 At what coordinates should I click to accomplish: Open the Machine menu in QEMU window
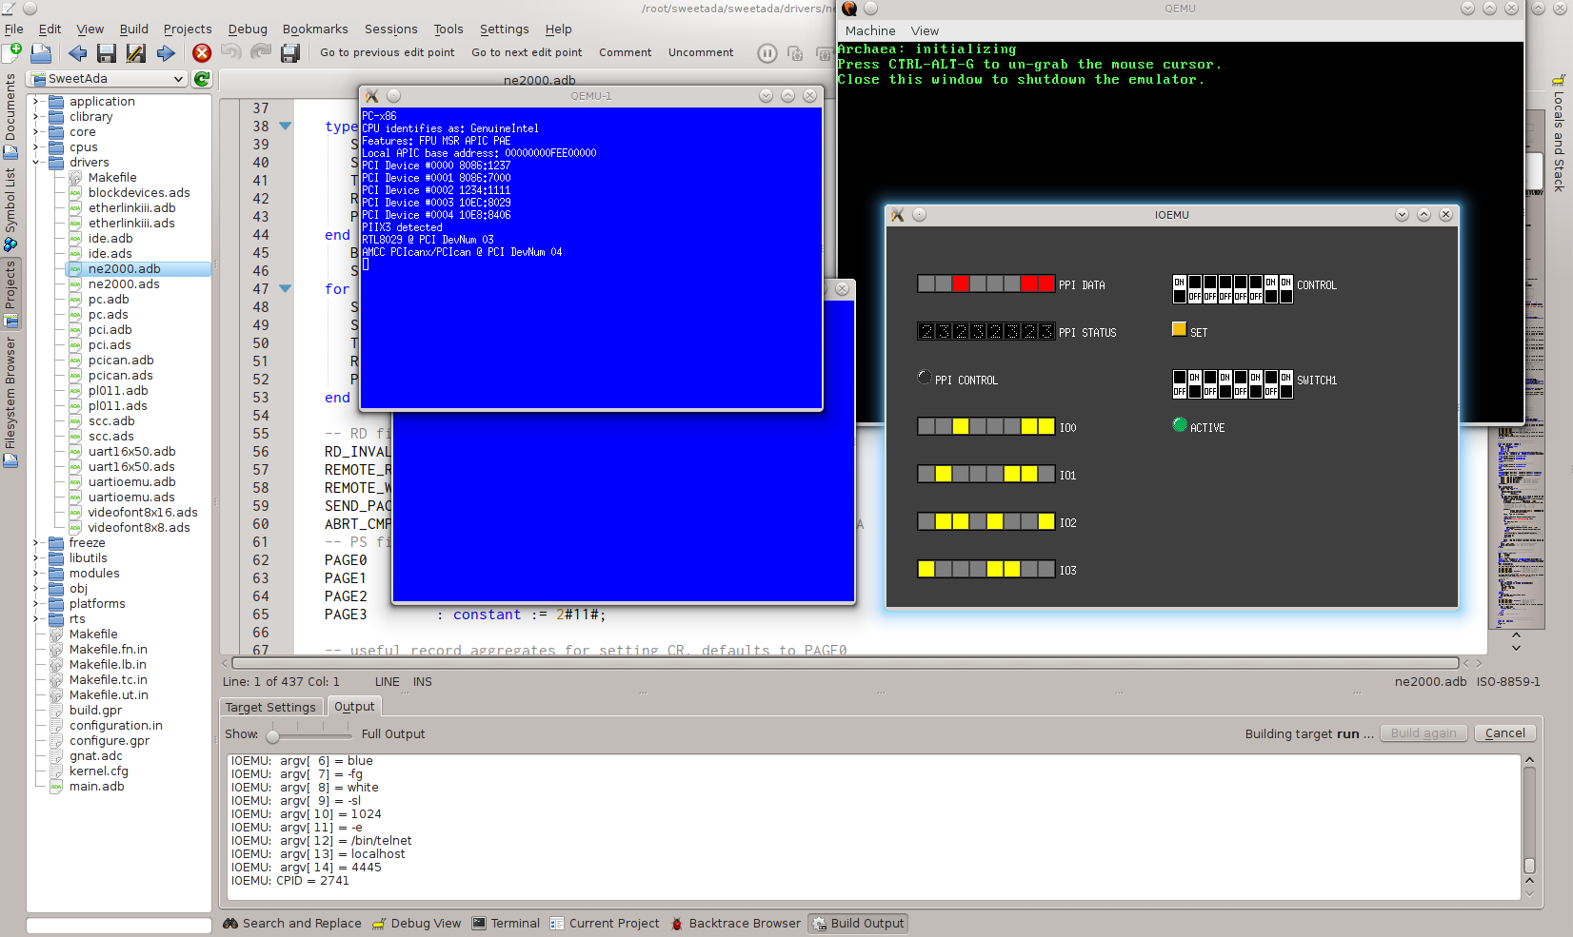click(x=870, y=31)
